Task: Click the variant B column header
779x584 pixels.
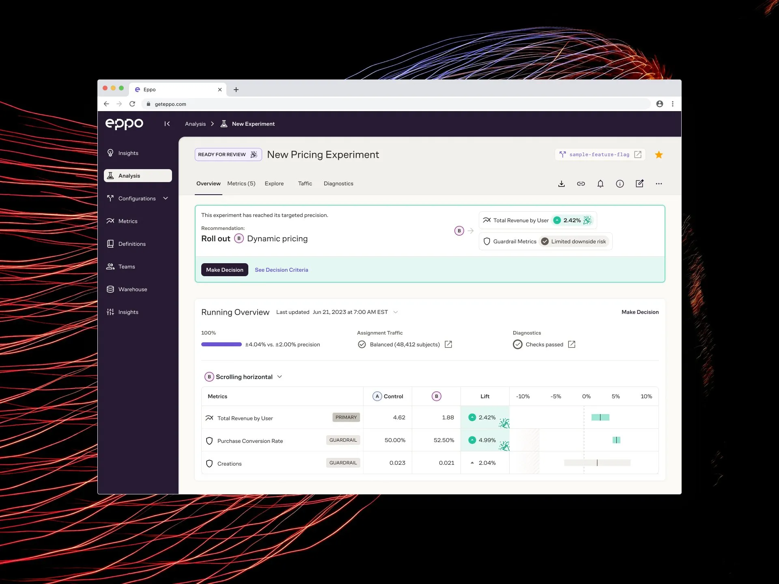Action: [437, 396]
